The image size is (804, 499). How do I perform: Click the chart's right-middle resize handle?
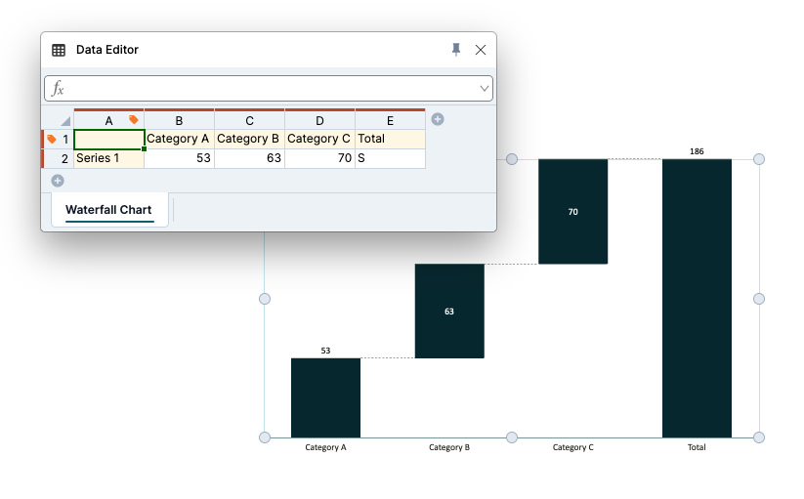759,299
